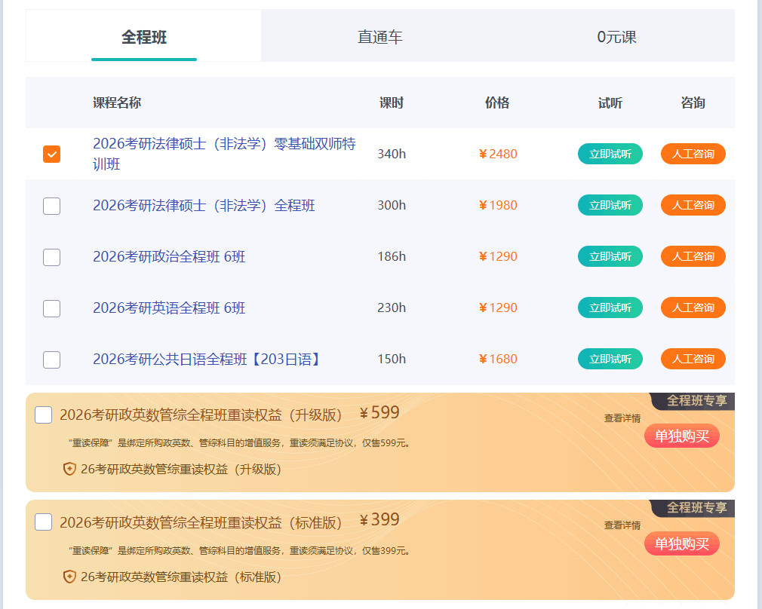The height and width of the screenshot is (609, 762).
Task: Select the 2026考研英语全程班 6班 checkbox
Action: click(x=51, y=308)
